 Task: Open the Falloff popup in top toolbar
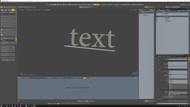point(89,5)
